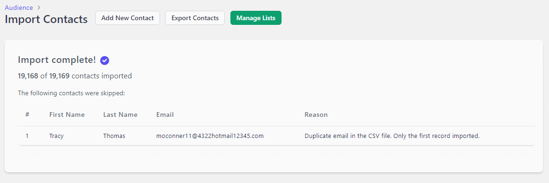549x183 pixels.
Task: Click the skipped email moconner11@4322hotmail12345.com
Action: [x=210, y=136]
